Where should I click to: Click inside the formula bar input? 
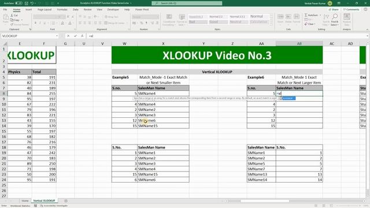(x=225, y=36)
